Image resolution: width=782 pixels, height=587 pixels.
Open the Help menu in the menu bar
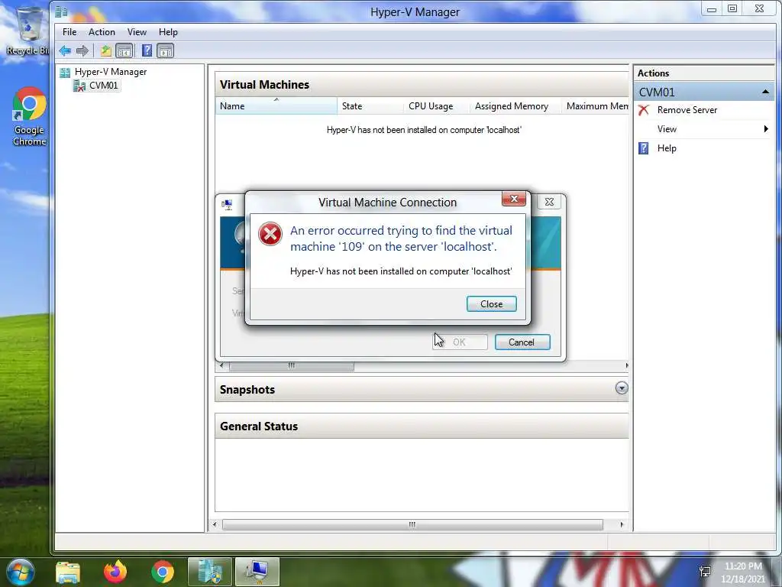coord(168,32)
